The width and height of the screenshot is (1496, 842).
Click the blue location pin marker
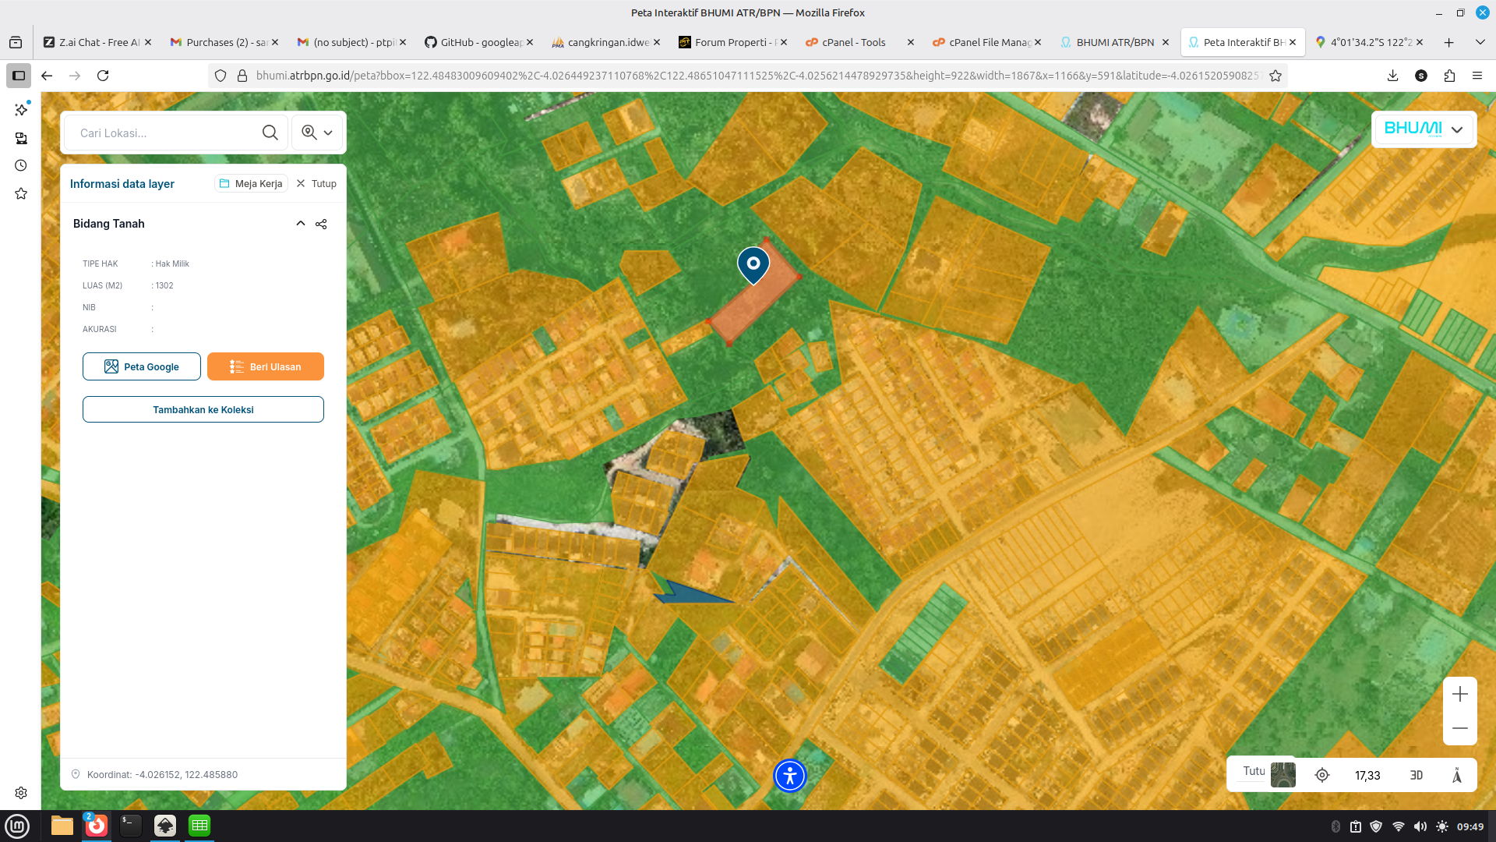pyautogui.click(x=753, y=264)
